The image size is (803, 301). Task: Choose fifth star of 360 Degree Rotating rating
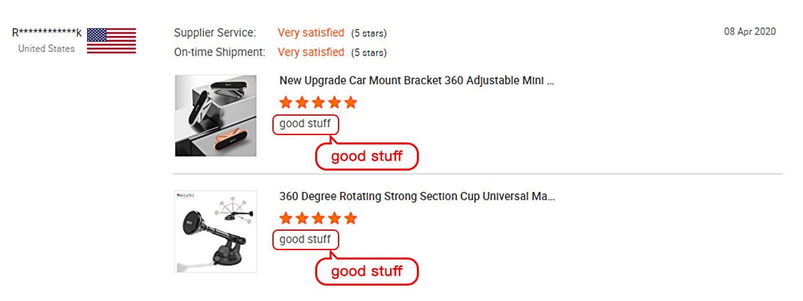tap(350, 218)
